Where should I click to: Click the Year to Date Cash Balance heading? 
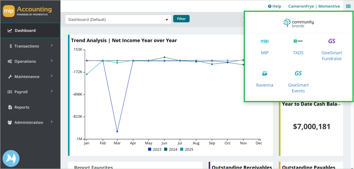tap(311, 104)
